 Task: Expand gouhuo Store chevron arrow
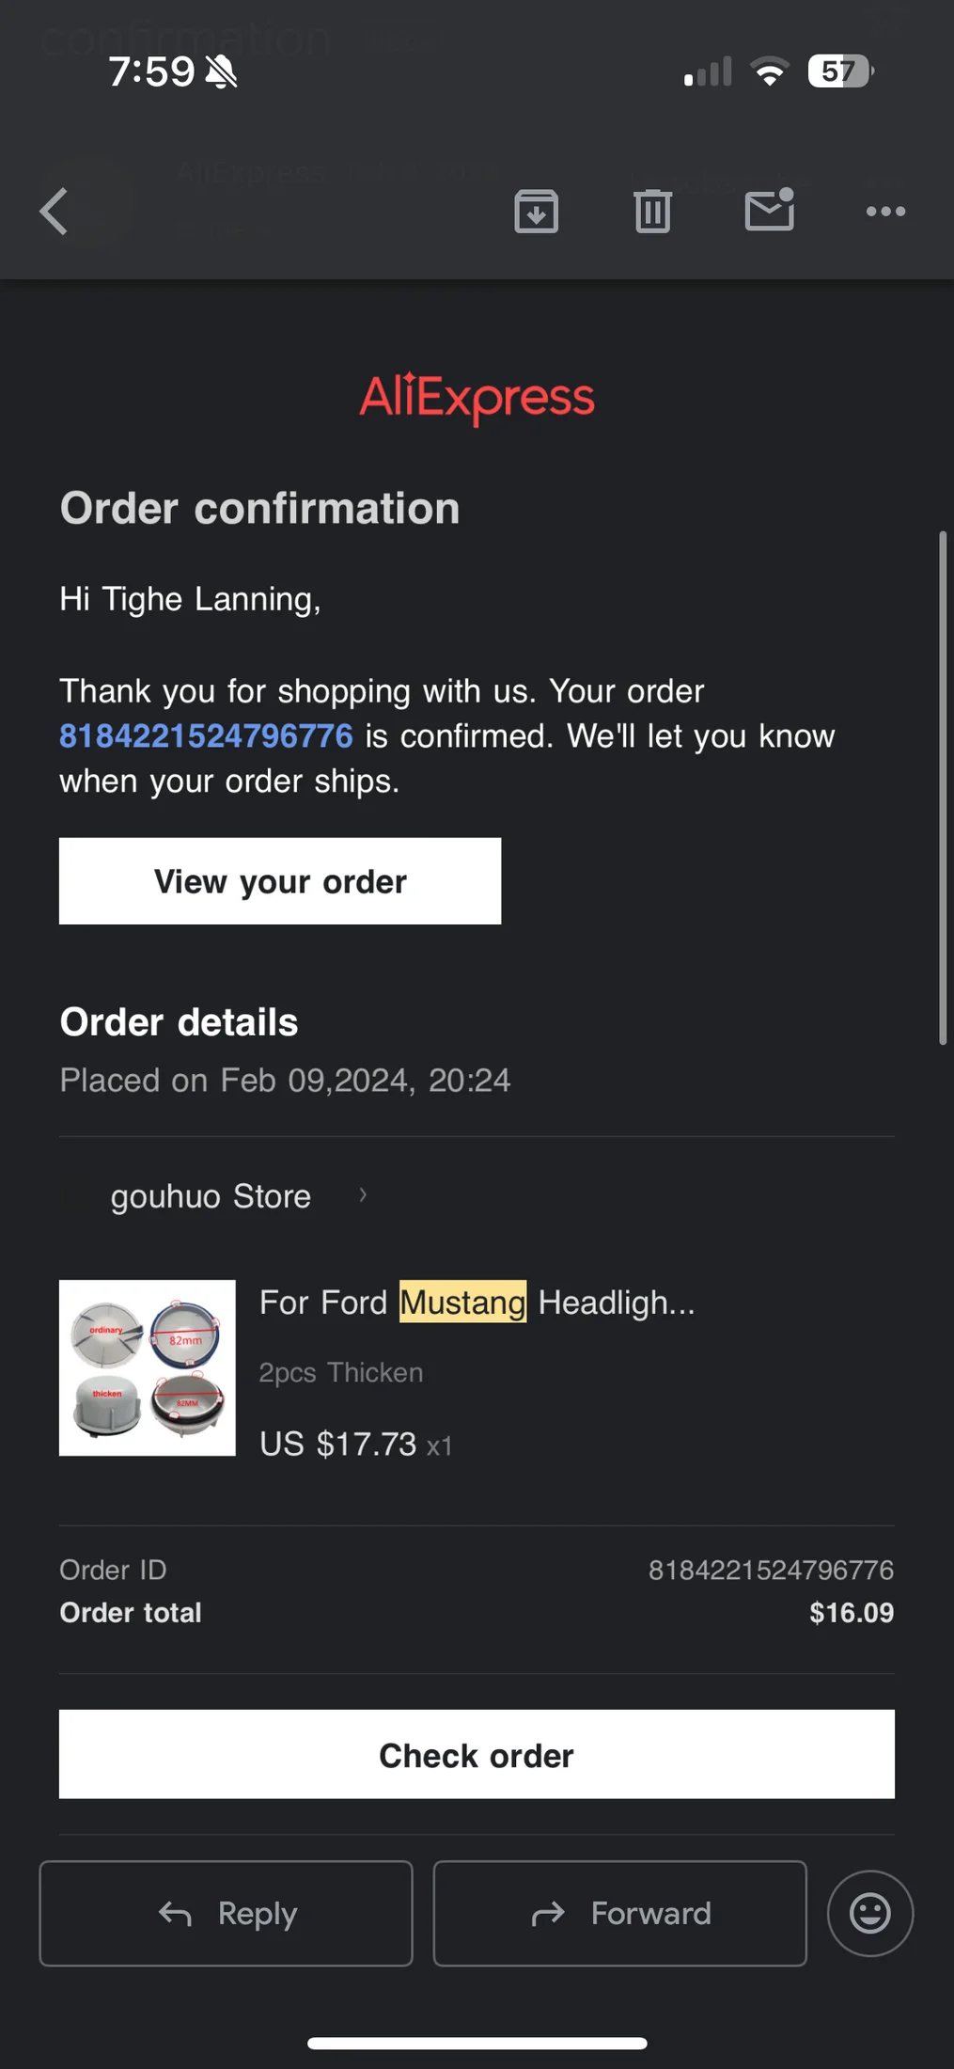tap(363, 1195)
